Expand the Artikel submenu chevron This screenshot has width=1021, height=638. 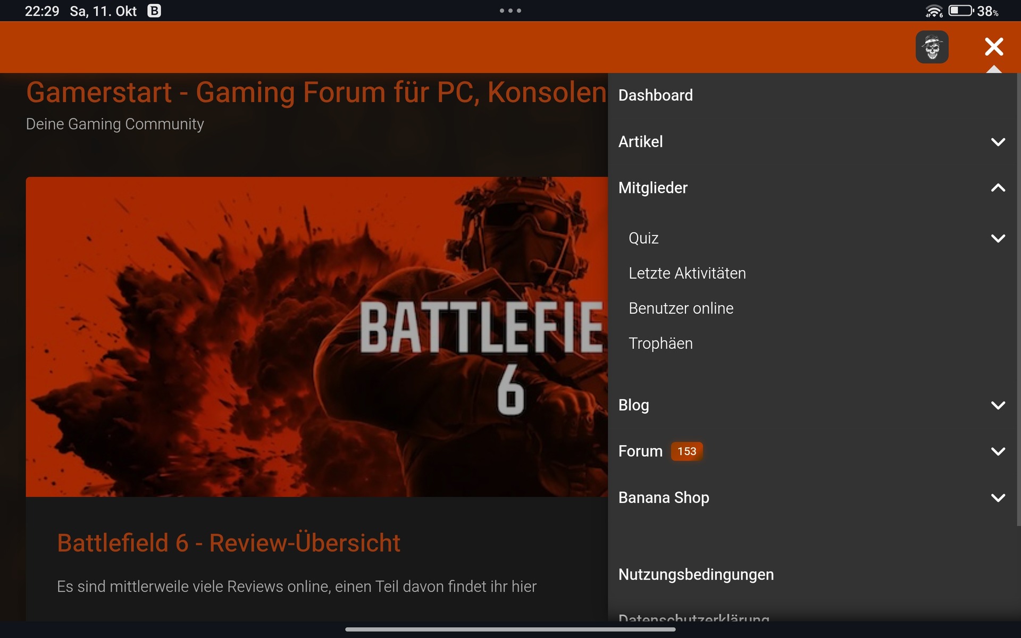pyautogui.click(x=998, y=142)
